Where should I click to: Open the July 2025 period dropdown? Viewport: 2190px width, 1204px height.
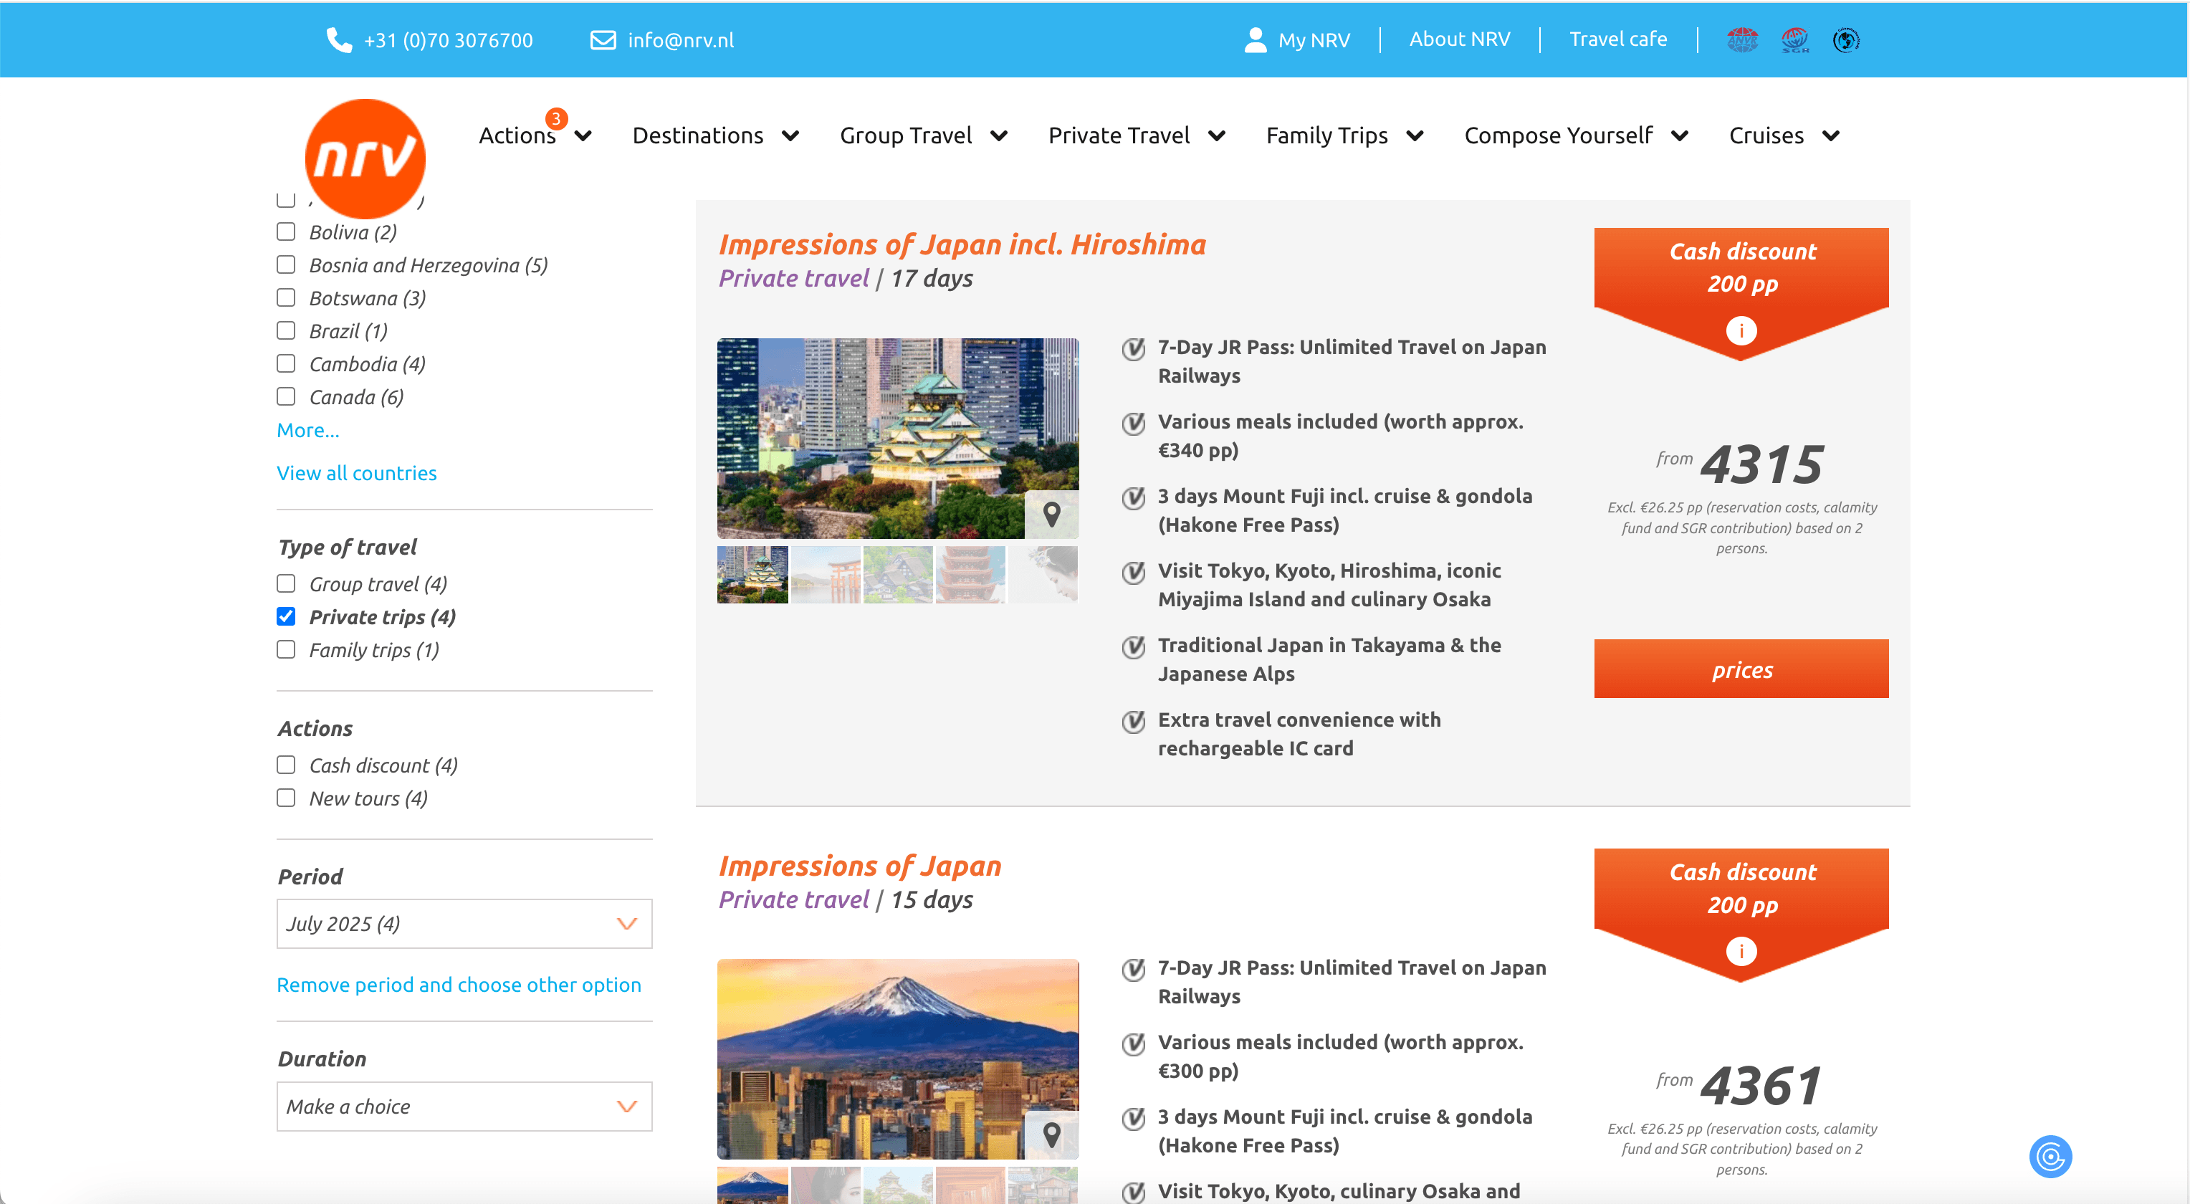pos(464,923)
